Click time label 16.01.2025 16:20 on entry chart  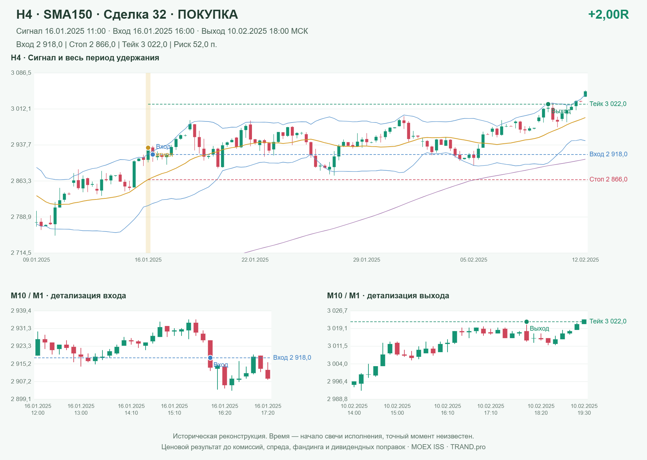pyautogui.click(x=225, y=409)
